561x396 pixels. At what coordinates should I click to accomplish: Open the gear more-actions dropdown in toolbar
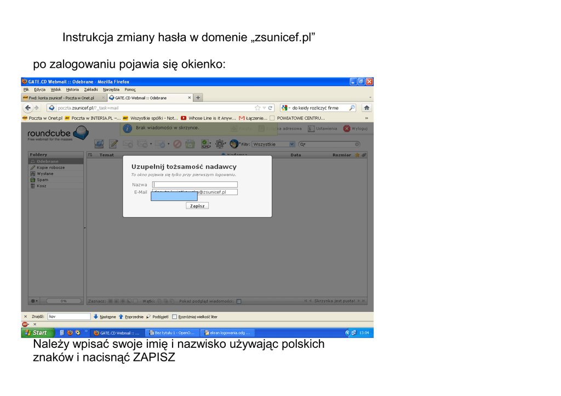(220, 144)
